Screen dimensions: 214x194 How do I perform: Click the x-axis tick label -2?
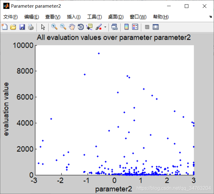[x=60, y=181]
